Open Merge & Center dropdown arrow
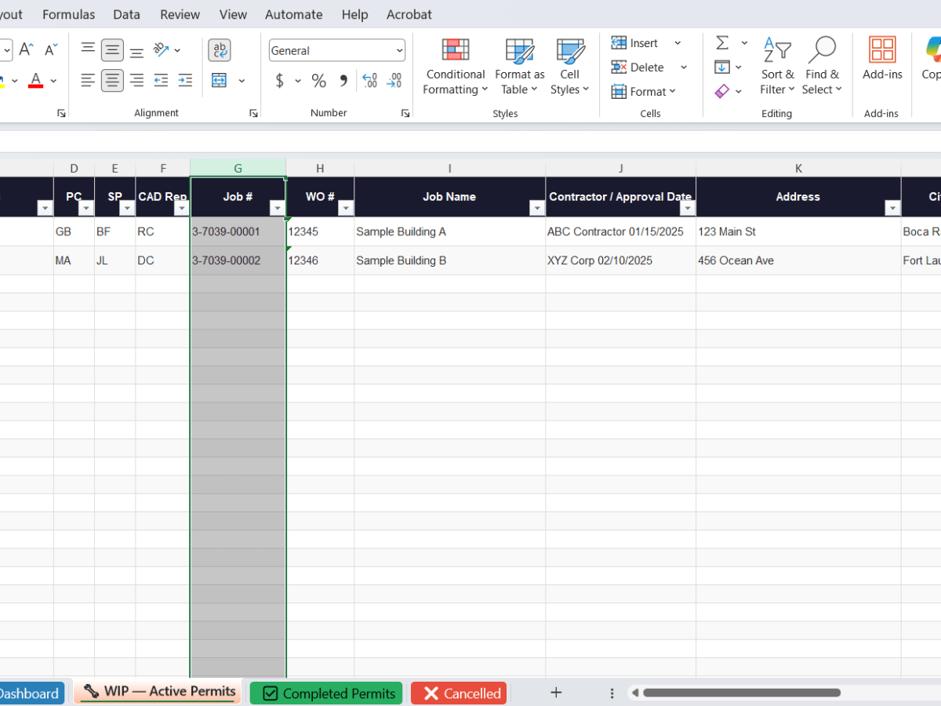 pos(242,80)
